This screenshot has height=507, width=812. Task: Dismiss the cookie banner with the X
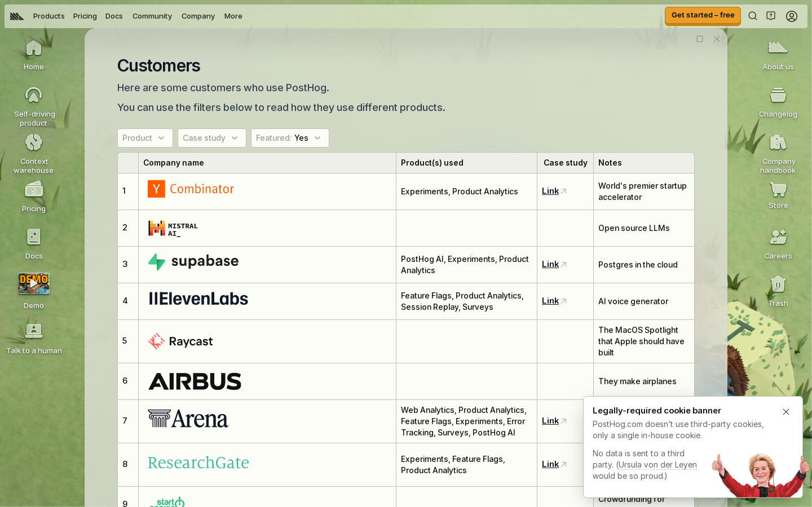pyautogui.click(x=786, y=412)
